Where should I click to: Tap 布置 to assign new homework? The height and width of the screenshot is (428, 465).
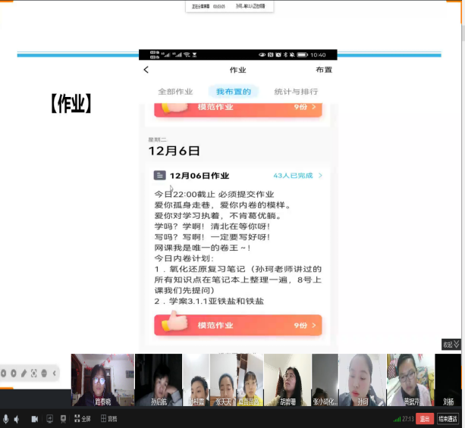(324, 70)
